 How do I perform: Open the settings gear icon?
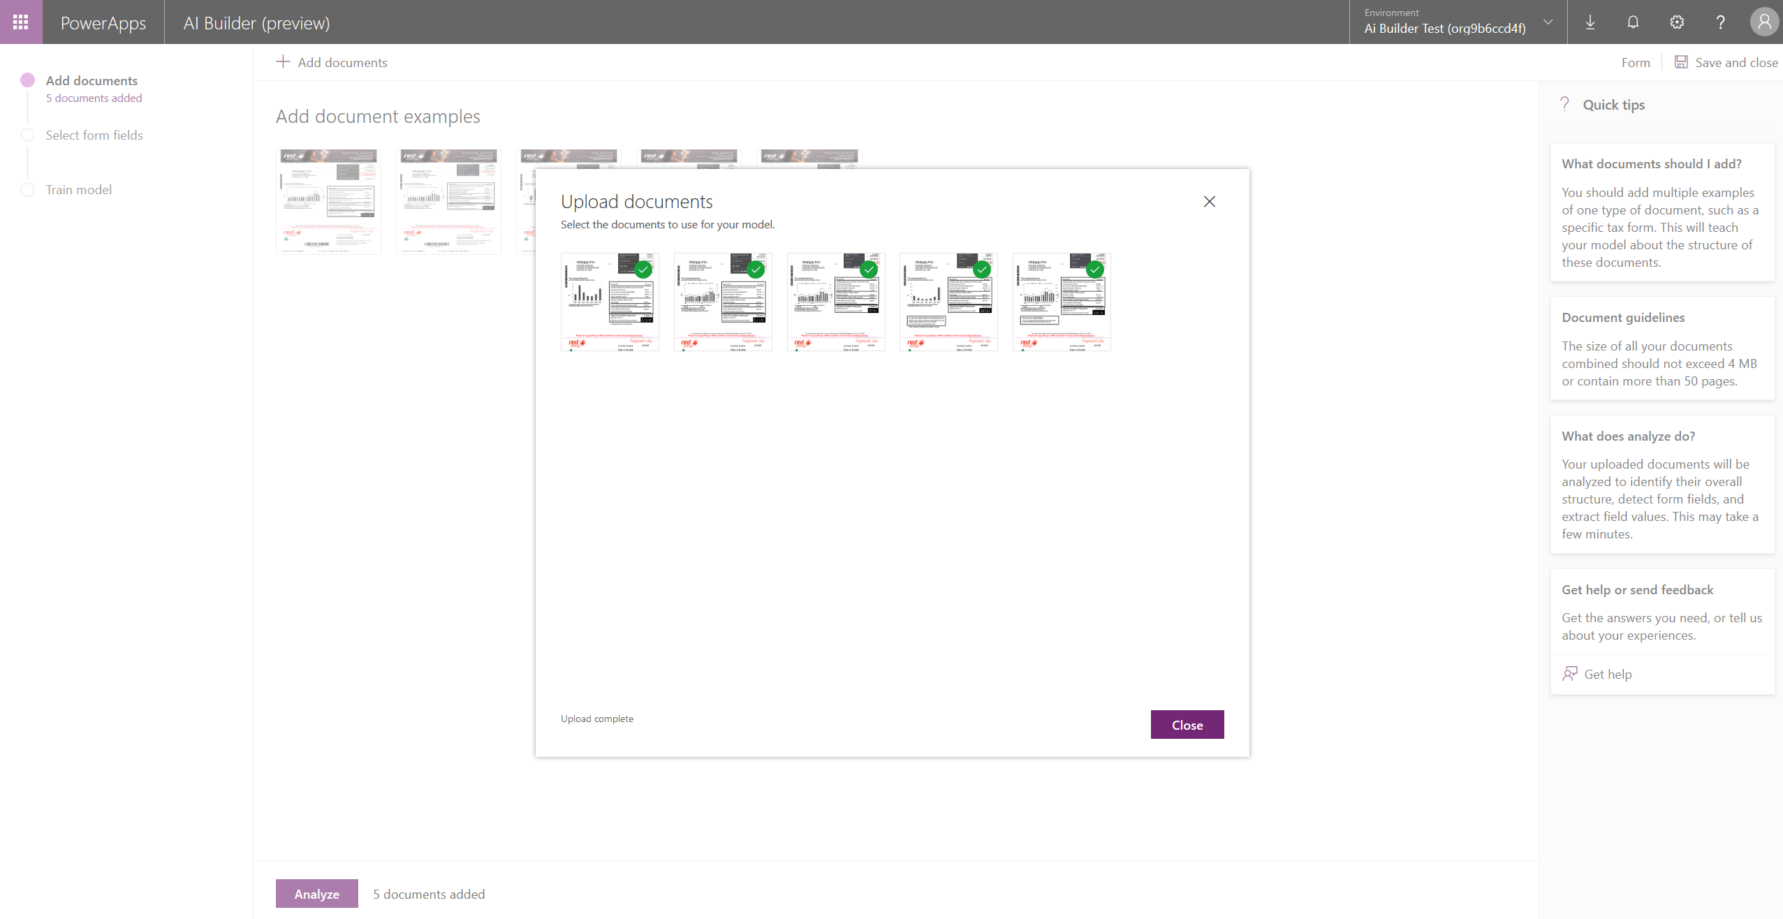pos(1677,22)
